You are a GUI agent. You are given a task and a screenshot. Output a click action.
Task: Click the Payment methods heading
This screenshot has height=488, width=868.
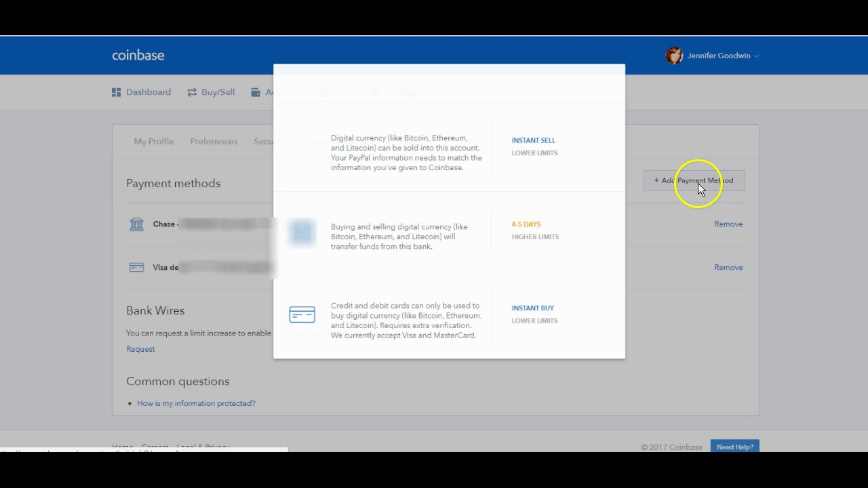173,184
